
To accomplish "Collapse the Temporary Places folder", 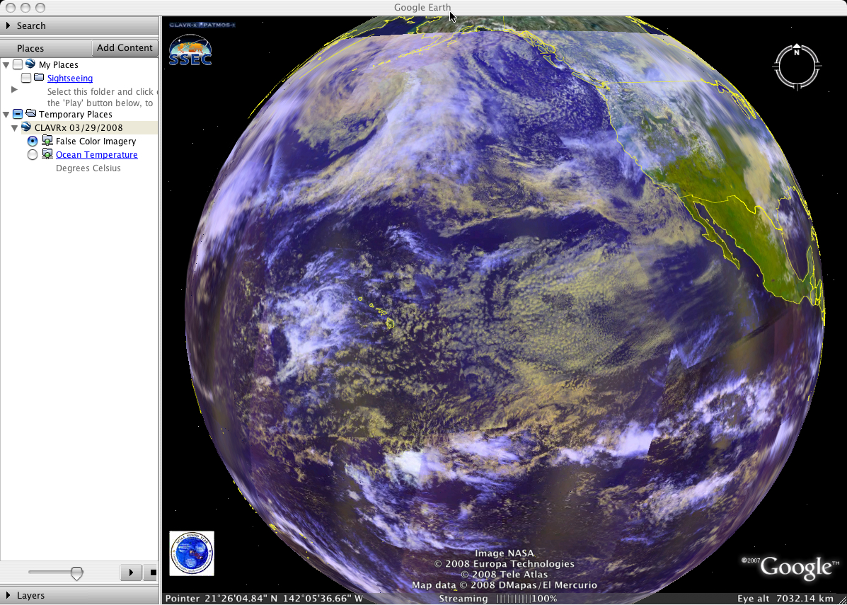I will pyautogui.click(x=6, y=115).
